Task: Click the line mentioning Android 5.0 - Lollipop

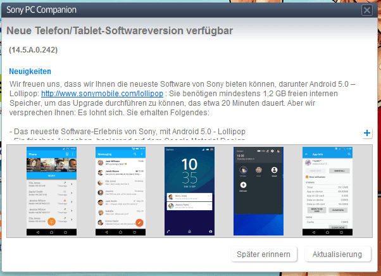Action: (127, 132)
